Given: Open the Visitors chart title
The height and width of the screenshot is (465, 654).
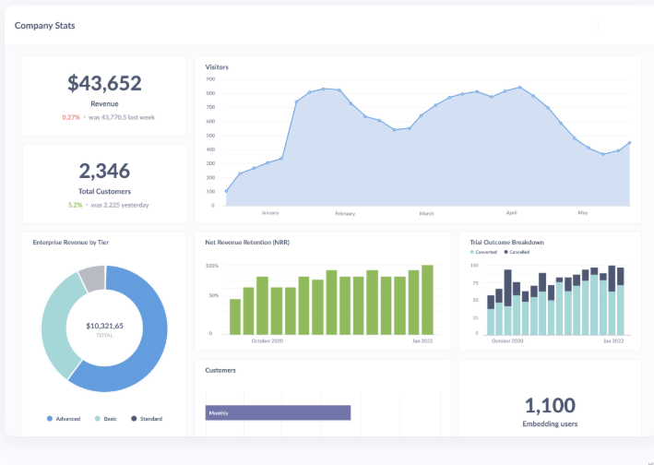Looking at the screenshot, I should tap(217, 67).
